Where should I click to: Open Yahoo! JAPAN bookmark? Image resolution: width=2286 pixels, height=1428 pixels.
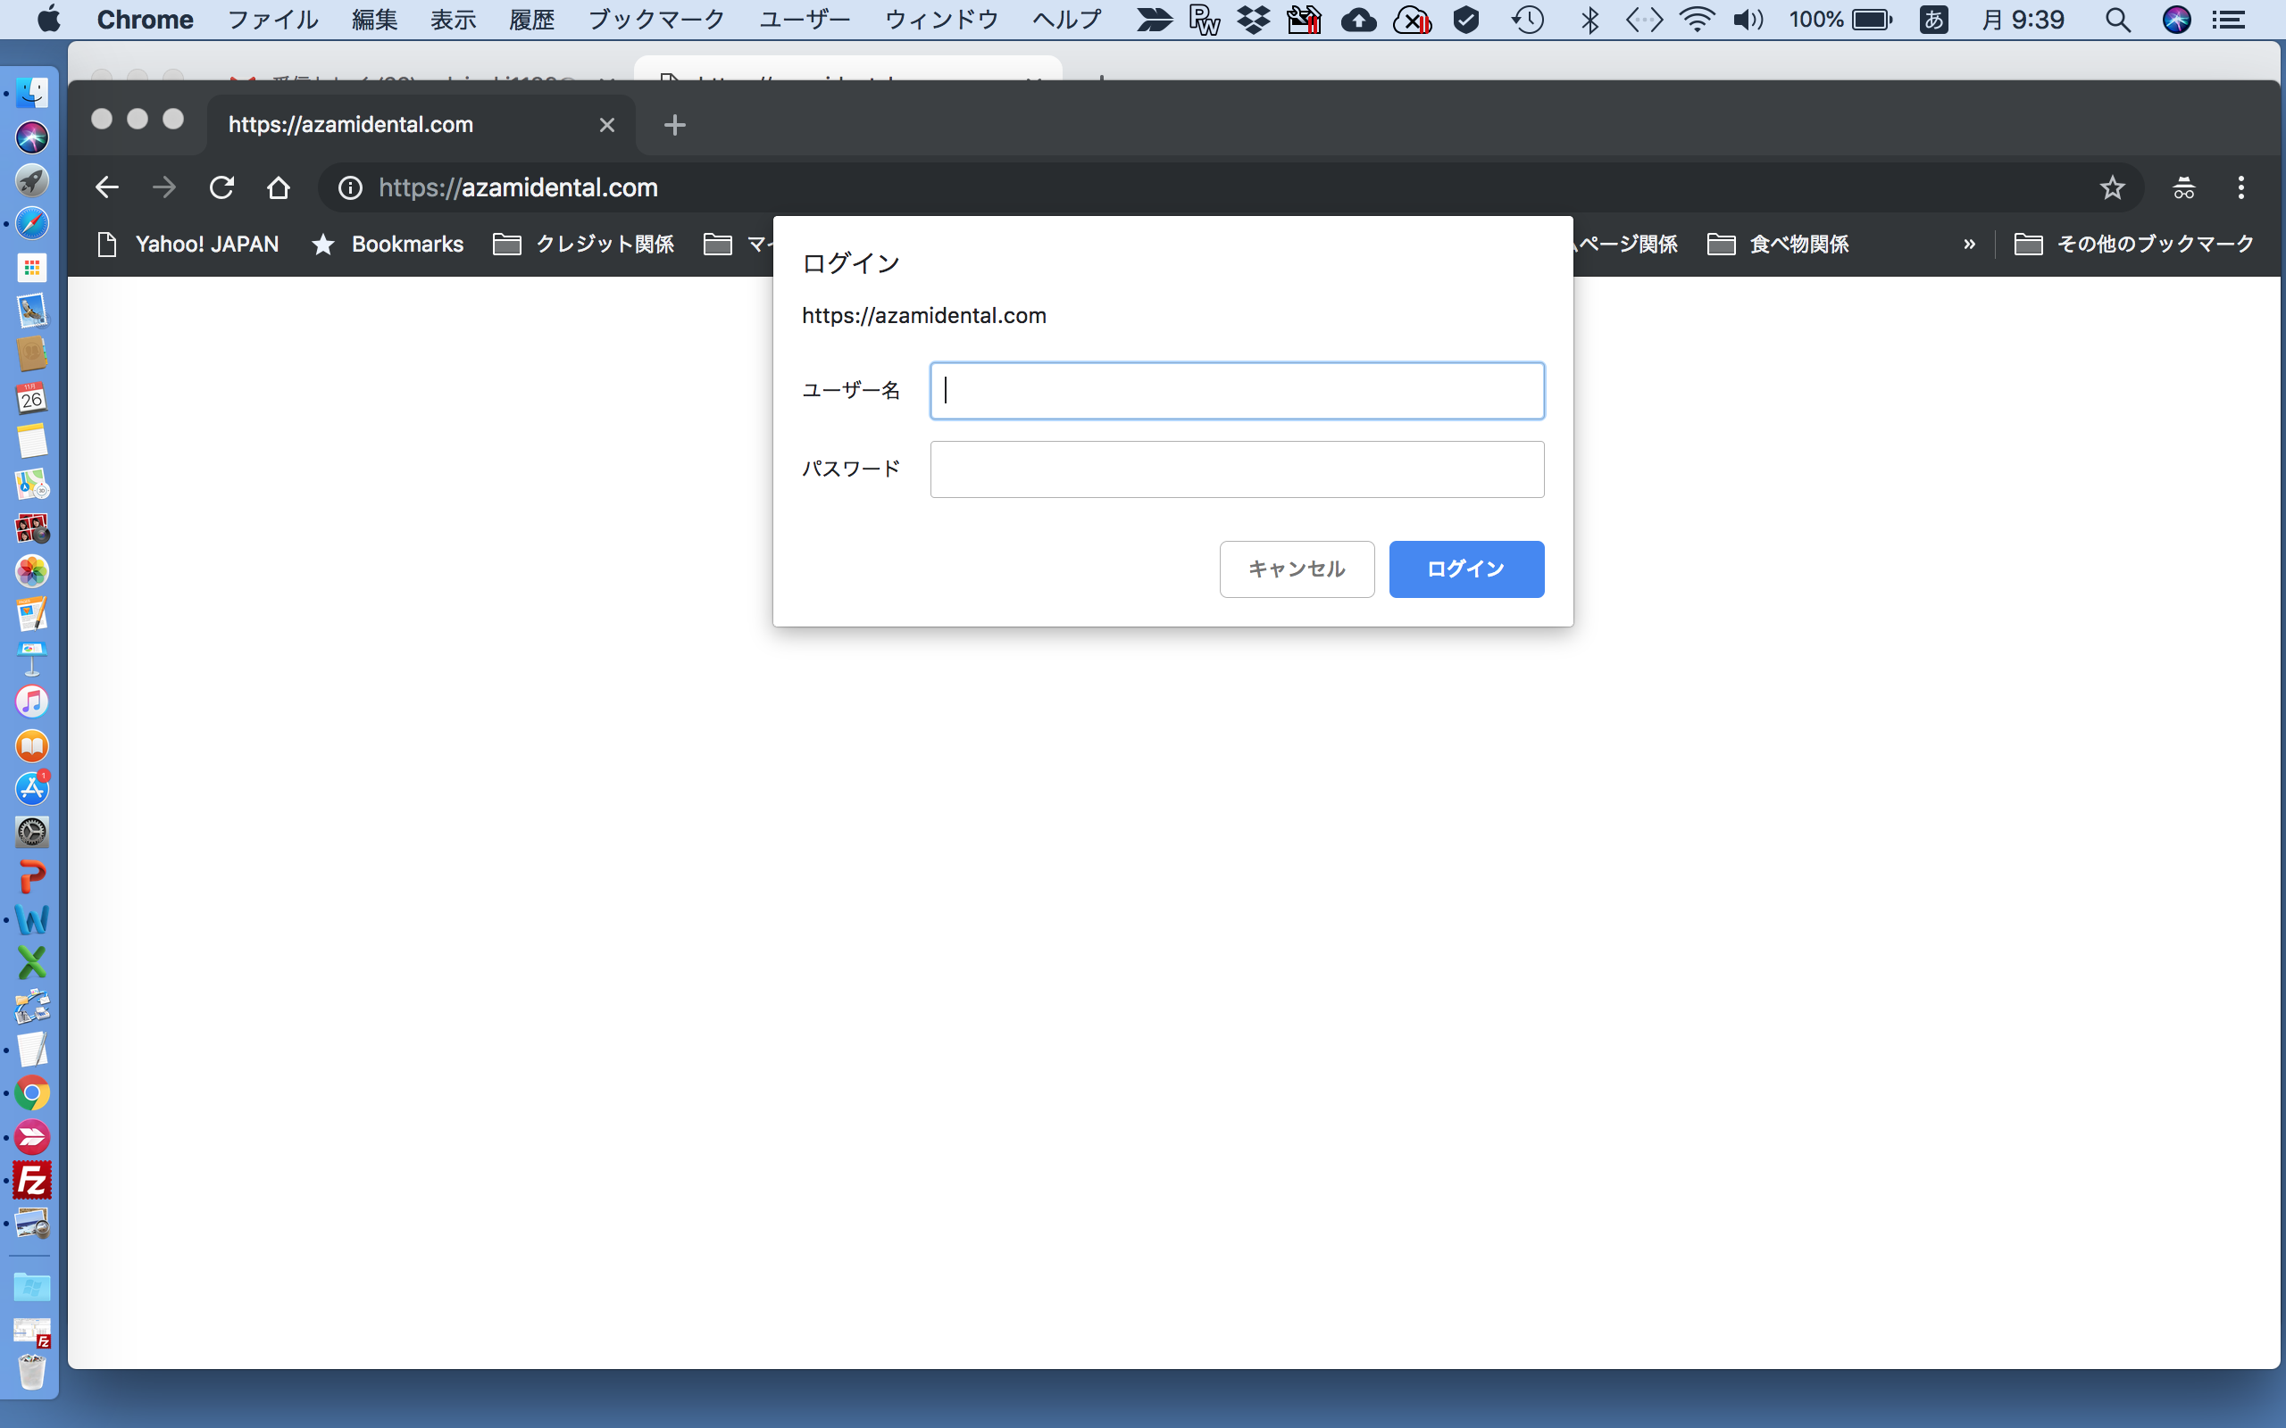coord(188,245)
